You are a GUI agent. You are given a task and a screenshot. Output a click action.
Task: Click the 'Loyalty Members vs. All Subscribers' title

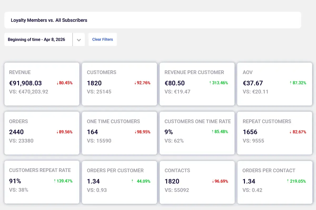[49, 20]
